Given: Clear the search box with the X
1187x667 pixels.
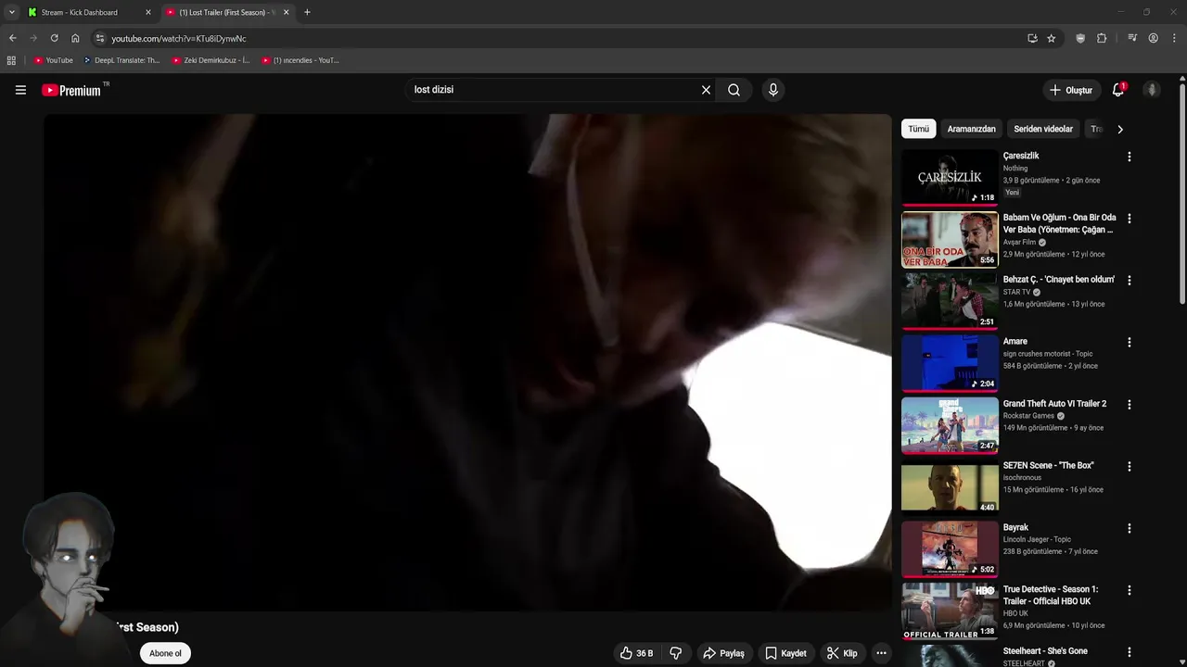Looking at the screenshot, I should pyautogui.click(x=706, y=90).
